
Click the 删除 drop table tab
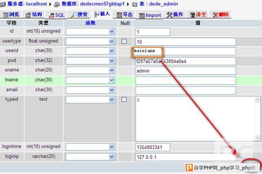pyautogui.click(x=221, y=15)
